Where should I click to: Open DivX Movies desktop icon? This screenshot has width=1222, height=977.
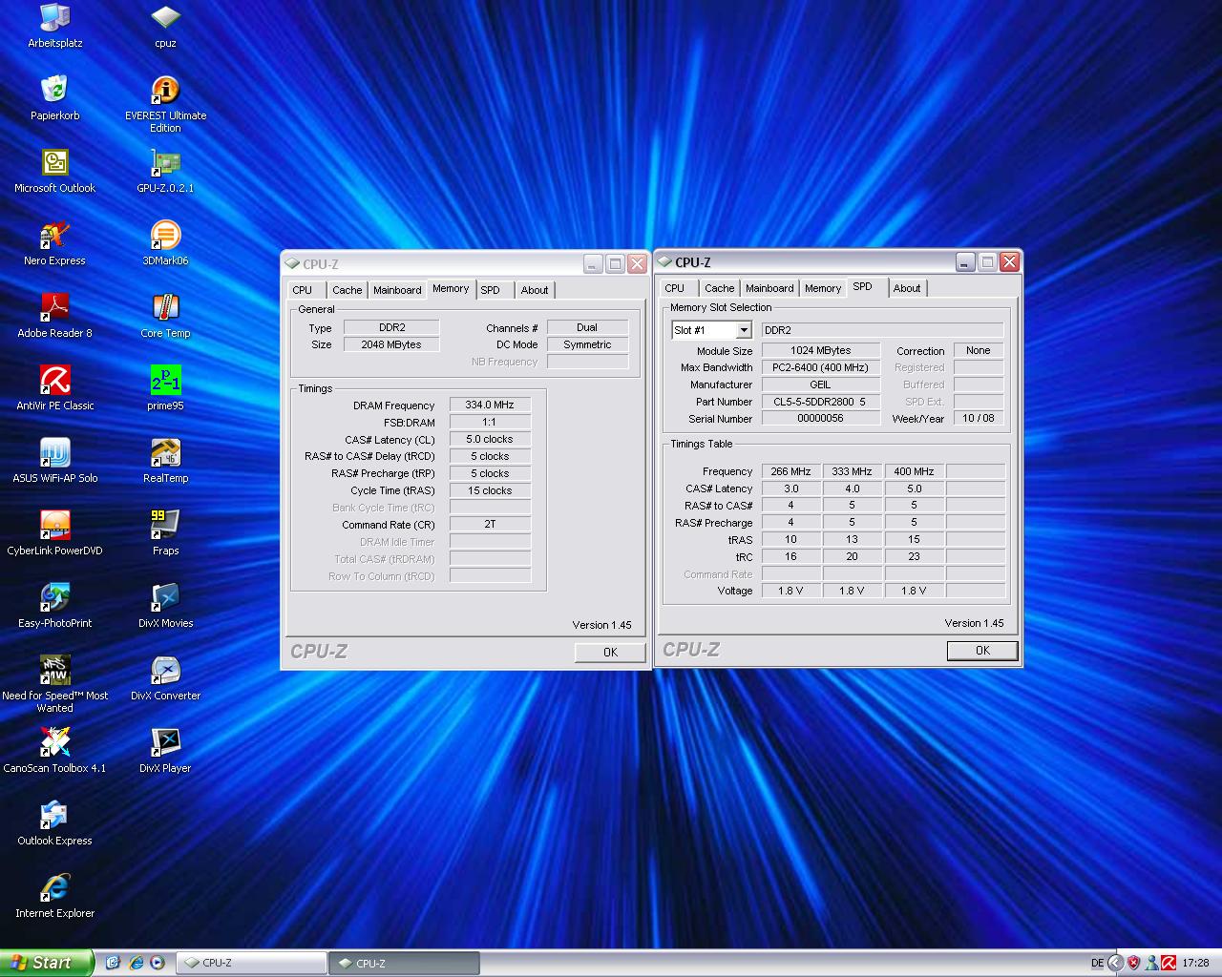pos(165,606)
